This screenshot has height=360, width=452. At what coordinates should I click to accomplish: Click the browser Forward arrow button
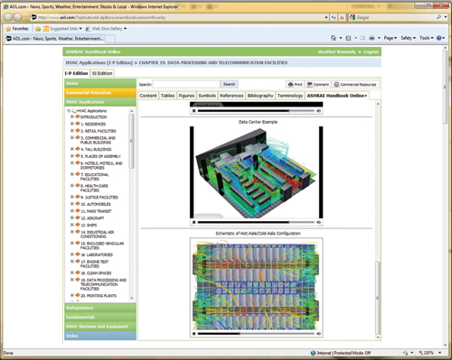18,17
